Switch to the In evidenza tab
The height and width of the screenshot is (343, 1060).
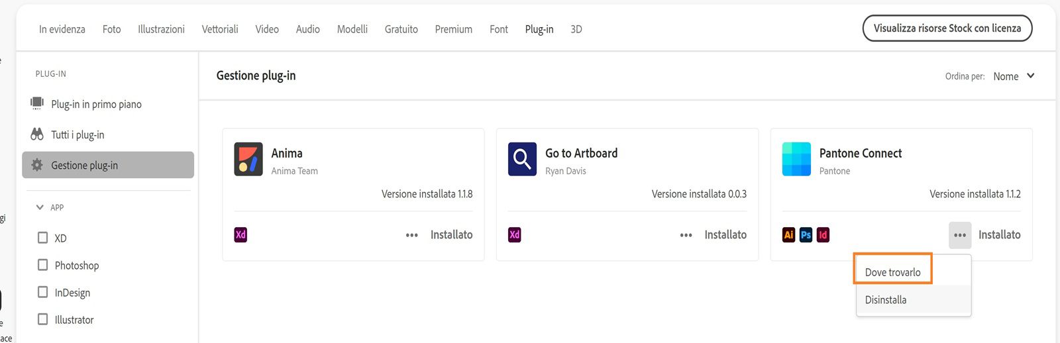click(62, 29)
